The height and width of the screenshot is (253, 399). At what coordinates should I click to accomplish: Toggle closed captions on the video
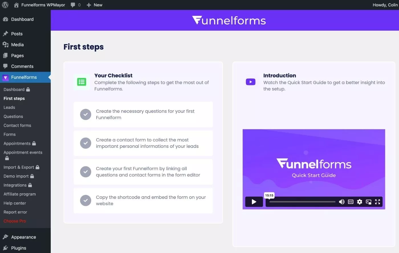point(351,202)
